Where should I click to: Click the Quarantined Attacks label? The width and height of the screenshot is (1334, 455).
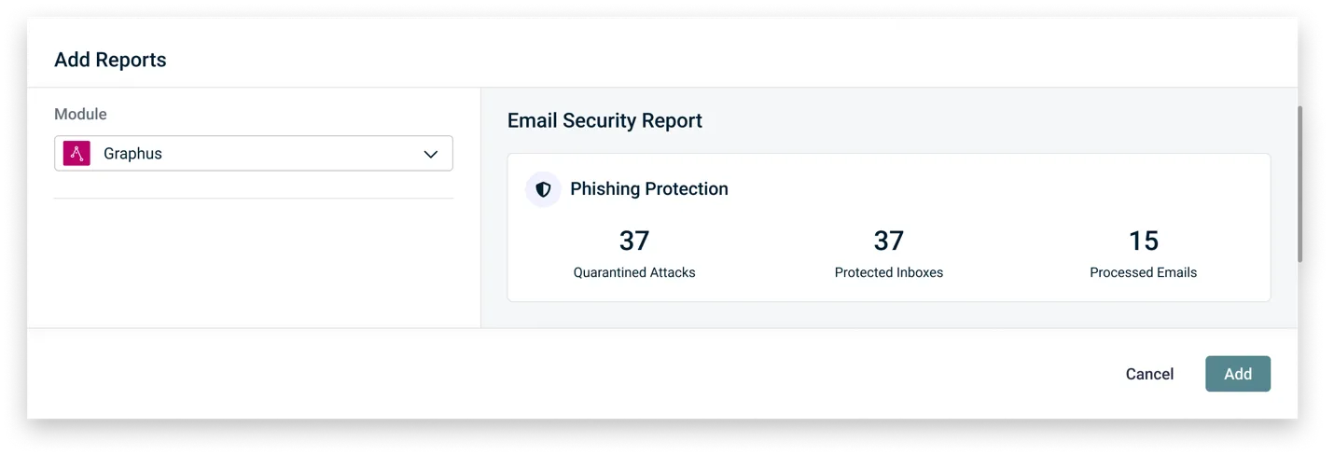(x=634, y=273)
